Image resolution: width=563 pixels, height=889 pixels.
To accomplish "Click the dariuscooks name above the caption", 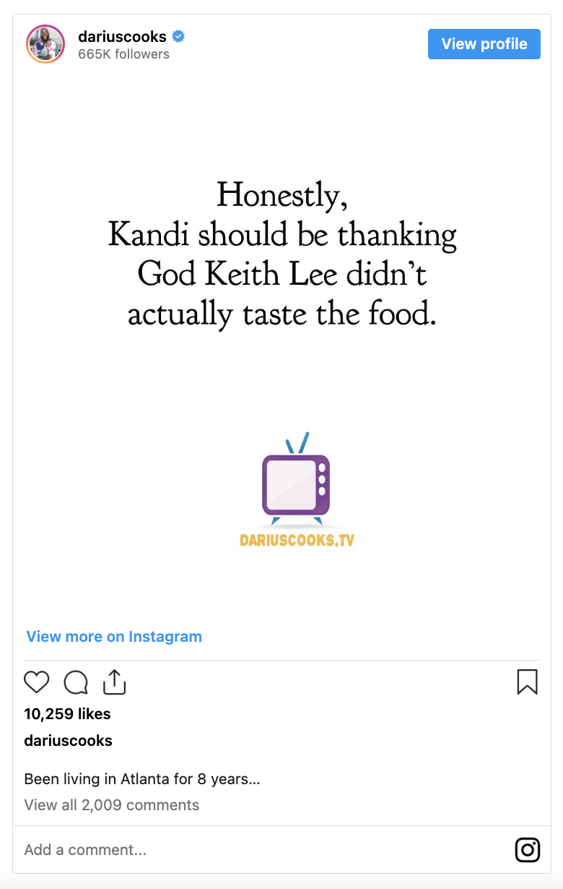I will (68, 741).
